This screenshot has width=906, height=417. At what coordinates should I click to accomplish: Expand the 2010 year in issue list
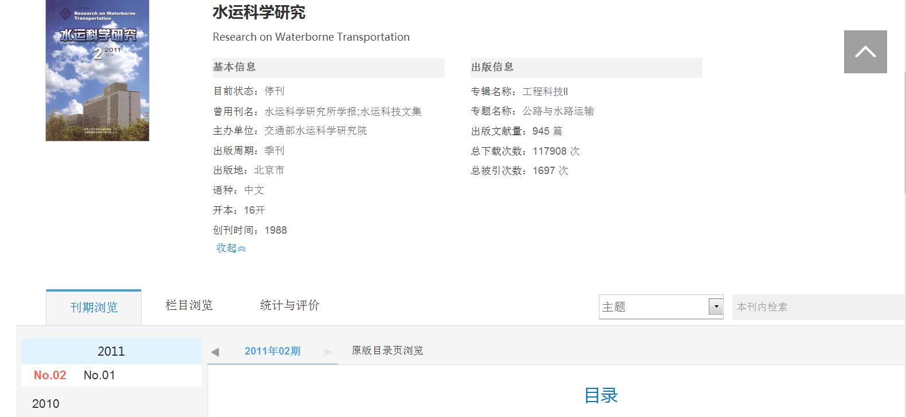click(x=46, y=404)
